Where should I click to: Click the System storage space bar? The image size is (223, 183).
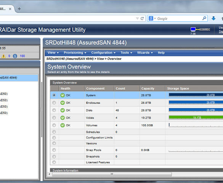click(x=196, y=95)
